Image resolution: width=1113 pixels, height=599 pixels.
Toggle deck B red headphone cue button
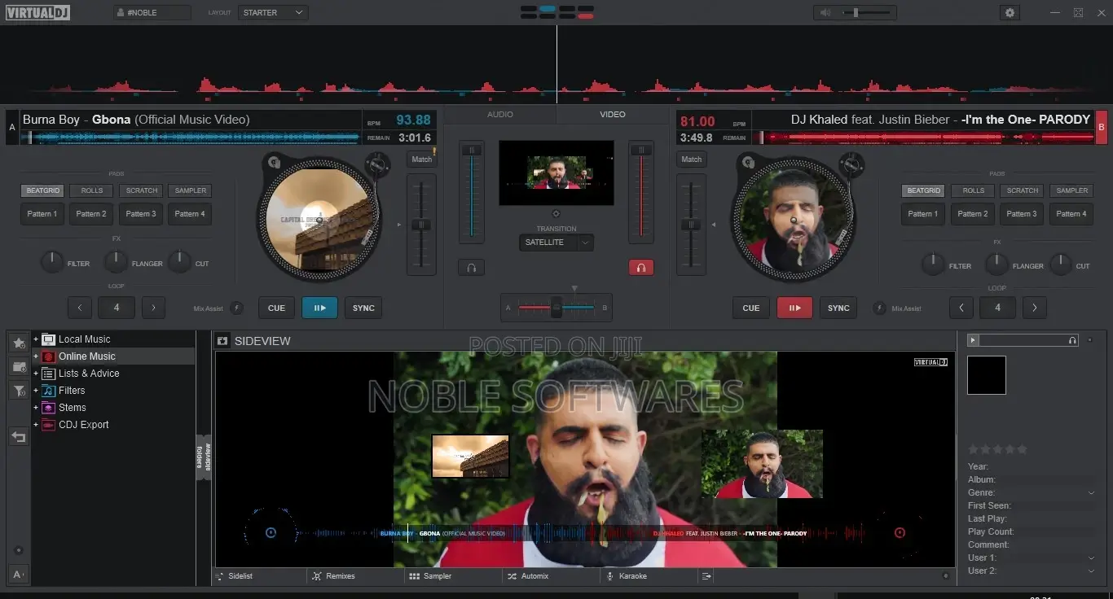coord(641,267)
